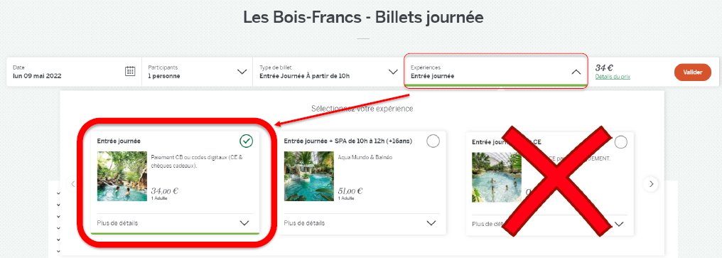Select the Entrée journée CE radio button
The image size is (722, 258).
pyautogui.click(x=620, y=142)
